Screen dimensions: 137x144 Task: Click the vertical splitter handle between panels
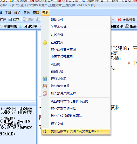pos(37,96)
